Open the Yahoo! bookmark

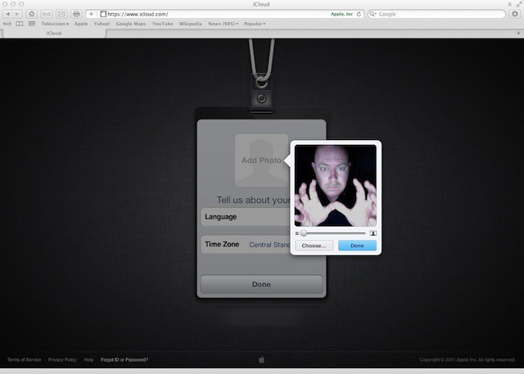pyautogui.click(x=102, y=24)
